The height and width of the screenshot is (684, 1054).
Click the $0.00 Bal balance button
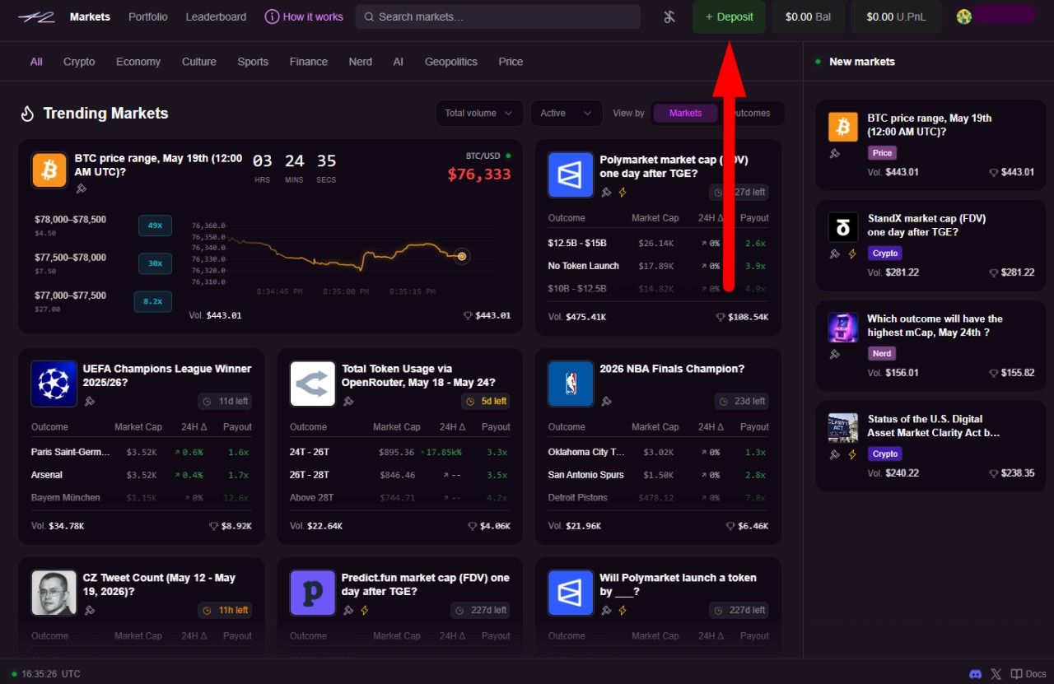[808, 16]
